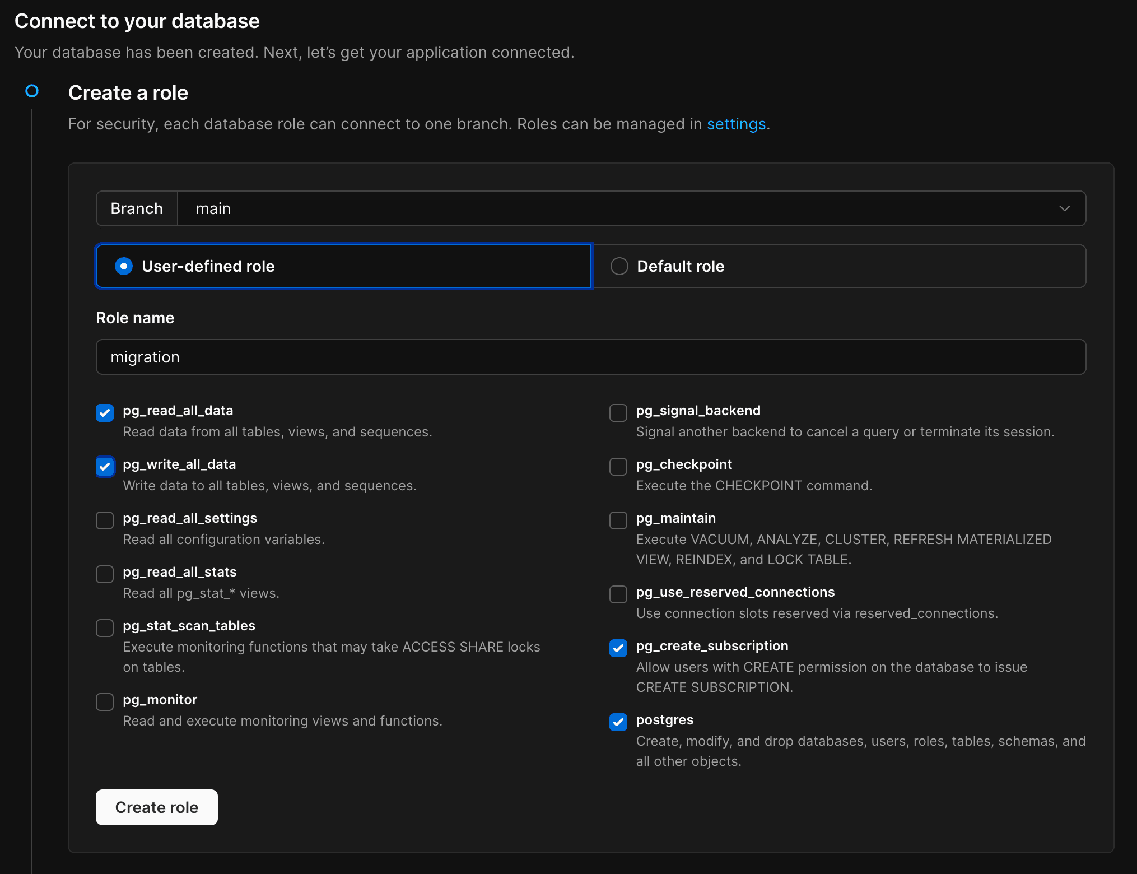Uncheck the pg_create_subscription privilege
This screenshot has width=1137, height=874.
pos(618,648)
